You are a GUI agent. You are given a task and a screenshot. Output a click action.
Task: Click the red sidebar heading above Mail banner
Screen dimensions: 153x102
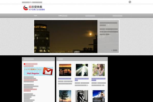31,65
